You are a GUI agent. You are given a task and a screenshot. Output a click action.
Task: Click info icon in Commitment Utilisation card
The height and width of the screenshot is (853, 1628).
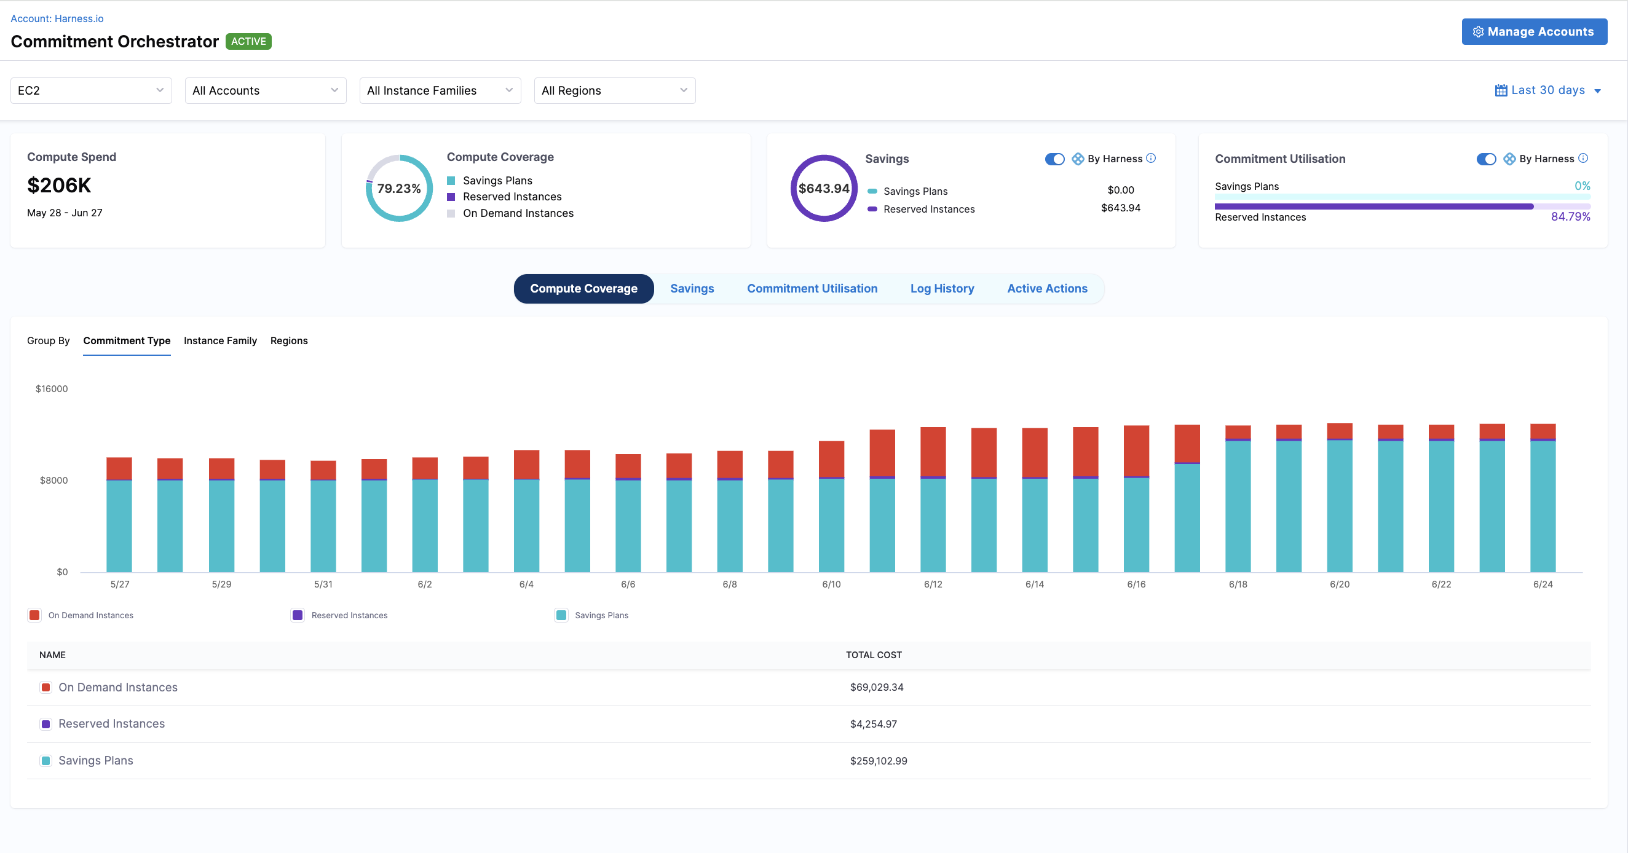click(x=1583, y=158)
